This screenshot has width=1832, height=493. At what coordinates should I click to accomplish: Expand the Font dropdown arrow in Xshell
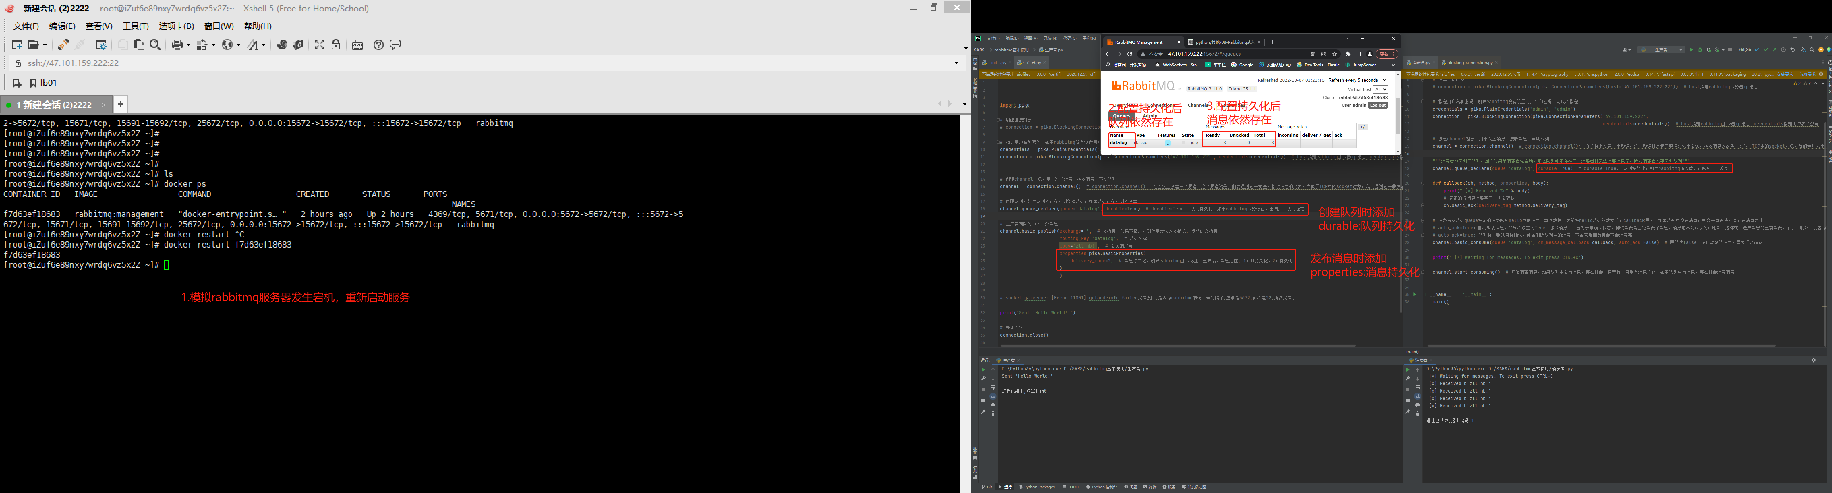[263, 45]
